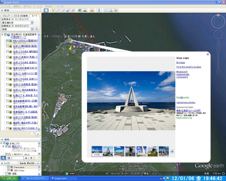Open the 編集 menu
This screenshot has height=181, width=226.
[17, 6]
